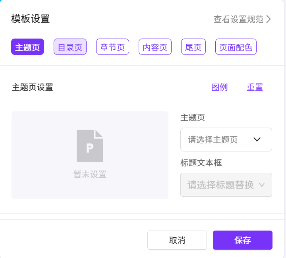Click the 暂未设置 placeholder text
The width and height of the screenshot is (286, 258).
(x=90, y=174)
